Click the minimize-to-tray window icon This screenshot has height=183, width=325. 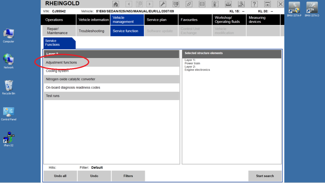tap(267, 4)
